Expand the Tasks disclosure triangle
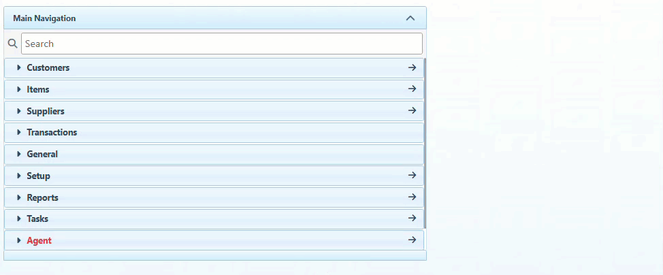 [19, 219]
